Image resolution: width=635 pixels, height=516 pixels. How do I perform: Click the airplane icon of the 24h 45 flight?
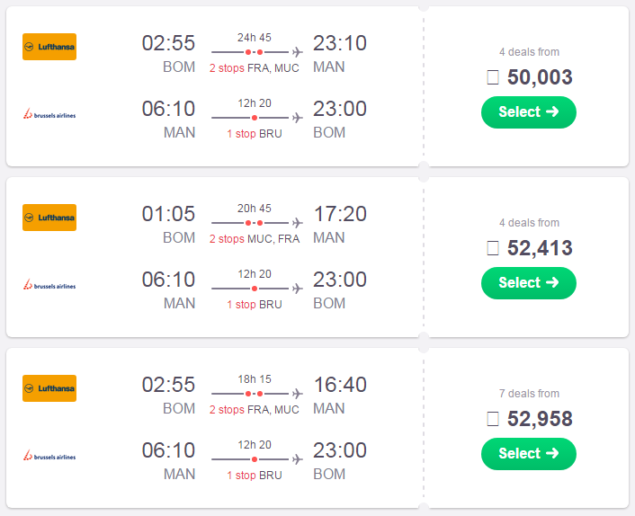pos(298,52)
